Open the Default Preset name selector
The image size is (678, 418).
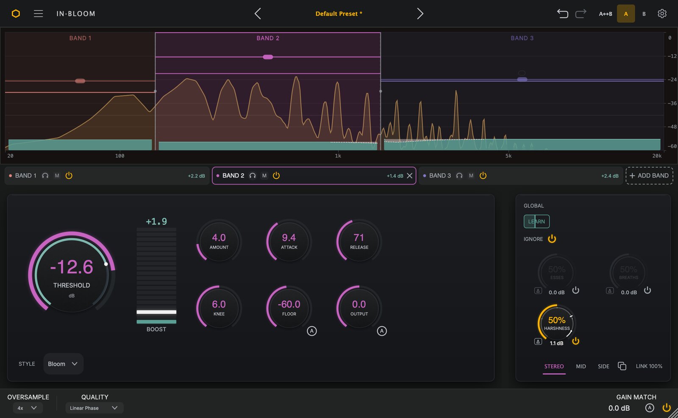(339, 14)
